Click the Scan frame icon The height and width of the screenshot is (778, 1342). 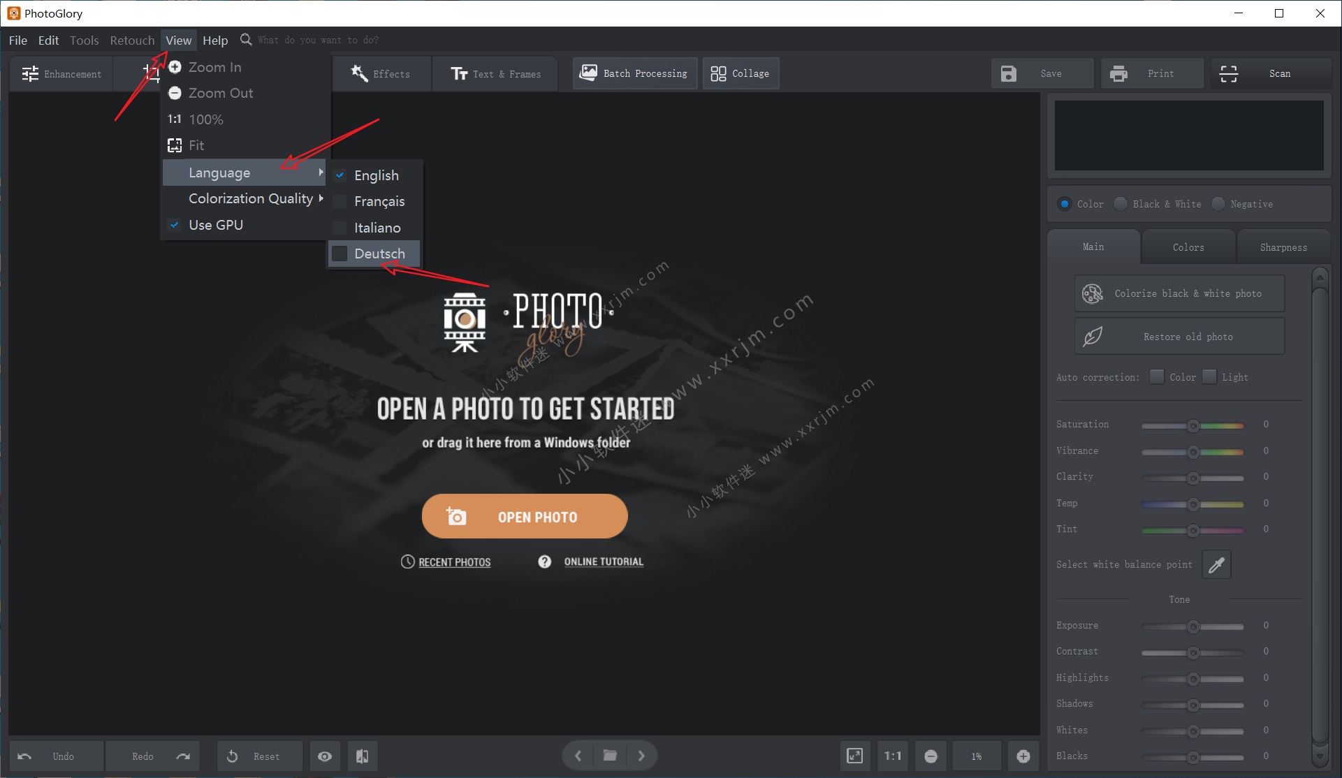(x=1229, y=73)
